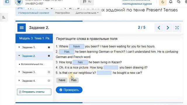Click the Задание 4 empty status circle
This screenshot has width=187, height=105.
pyautogui.click(x=49, y=81)
